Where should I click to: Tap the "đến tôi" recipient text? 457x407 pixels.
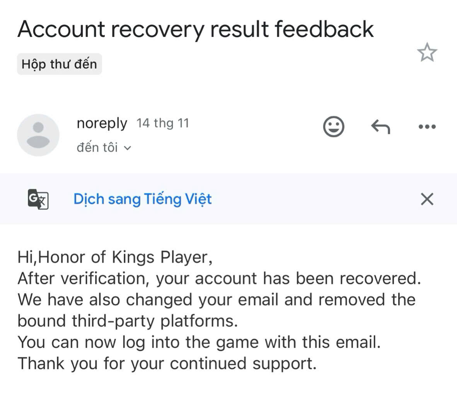[97, 147]
